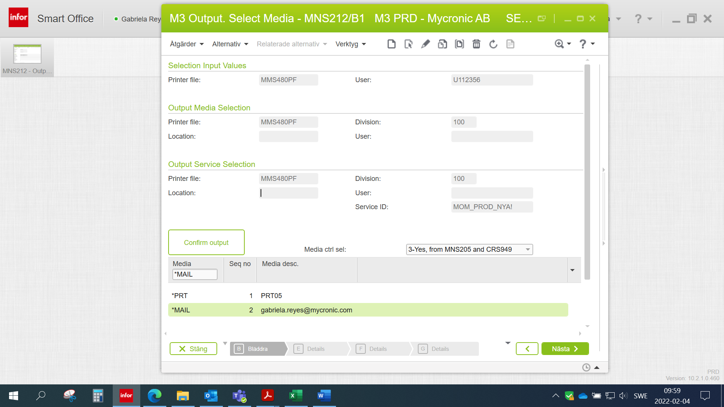Click the copy record toolbar icon
The width and height of the screenshot is (724, 407).
pyautogui.click(x=442, y=44)
